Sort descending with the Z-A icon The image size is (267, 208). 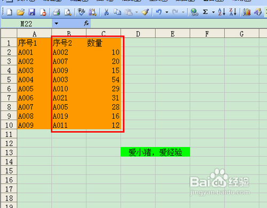pos(233,12)
